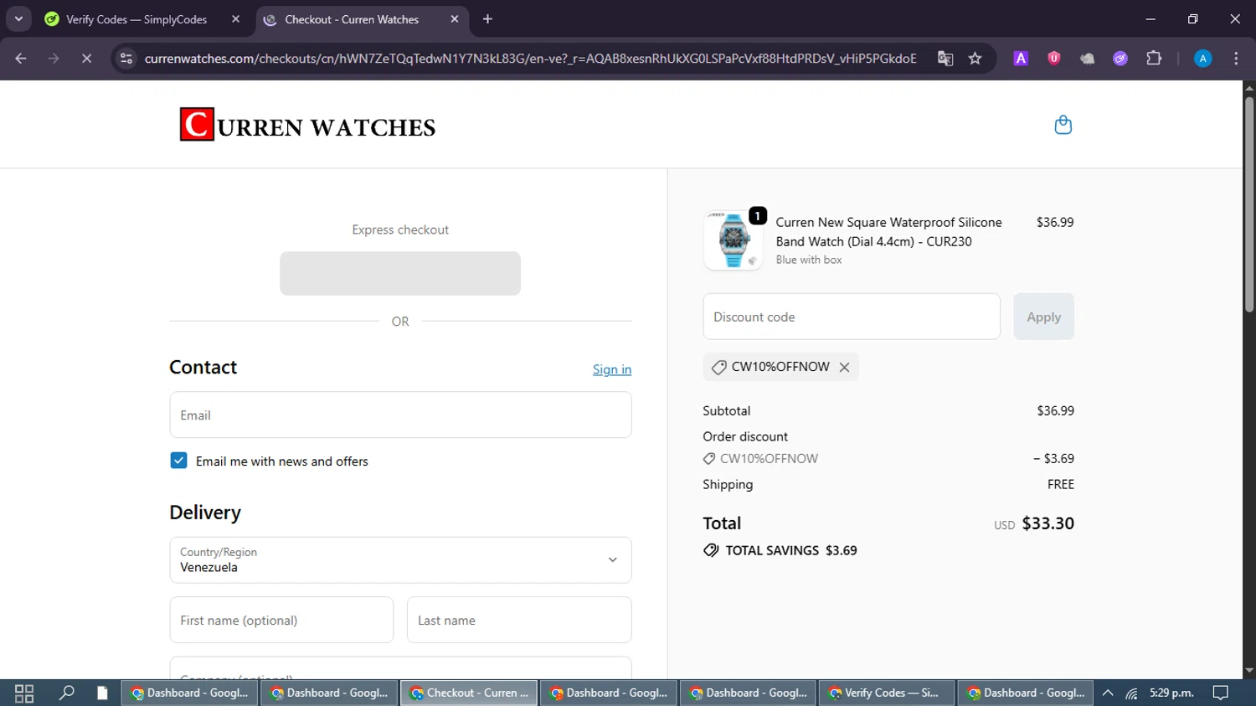Open the notification center icon
Screen dimensions: 1256x706
pyautogui.click(x=1221, y=693)
